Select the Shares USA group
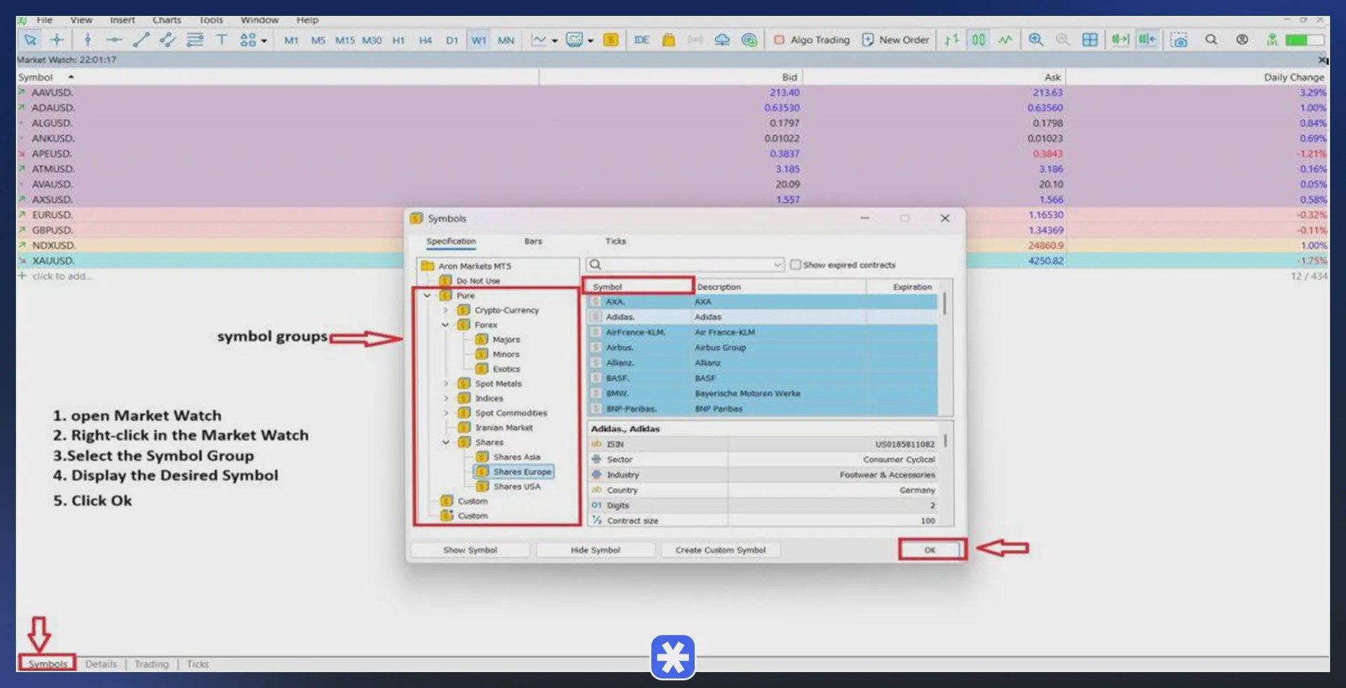 (x=517, y=487)
